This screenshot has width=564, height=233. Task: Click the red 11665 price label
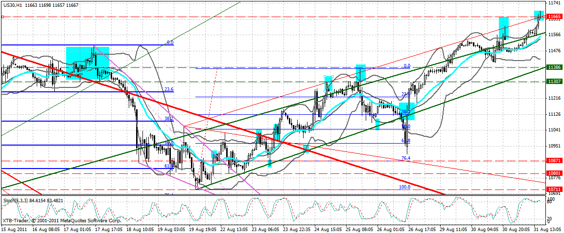[x=553, y=17]
